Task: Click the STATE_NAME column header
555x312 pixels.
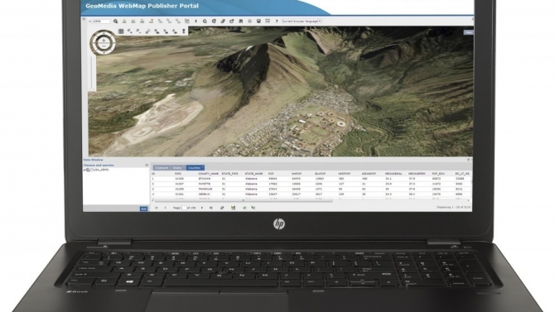Action: (x=253, y=174)
